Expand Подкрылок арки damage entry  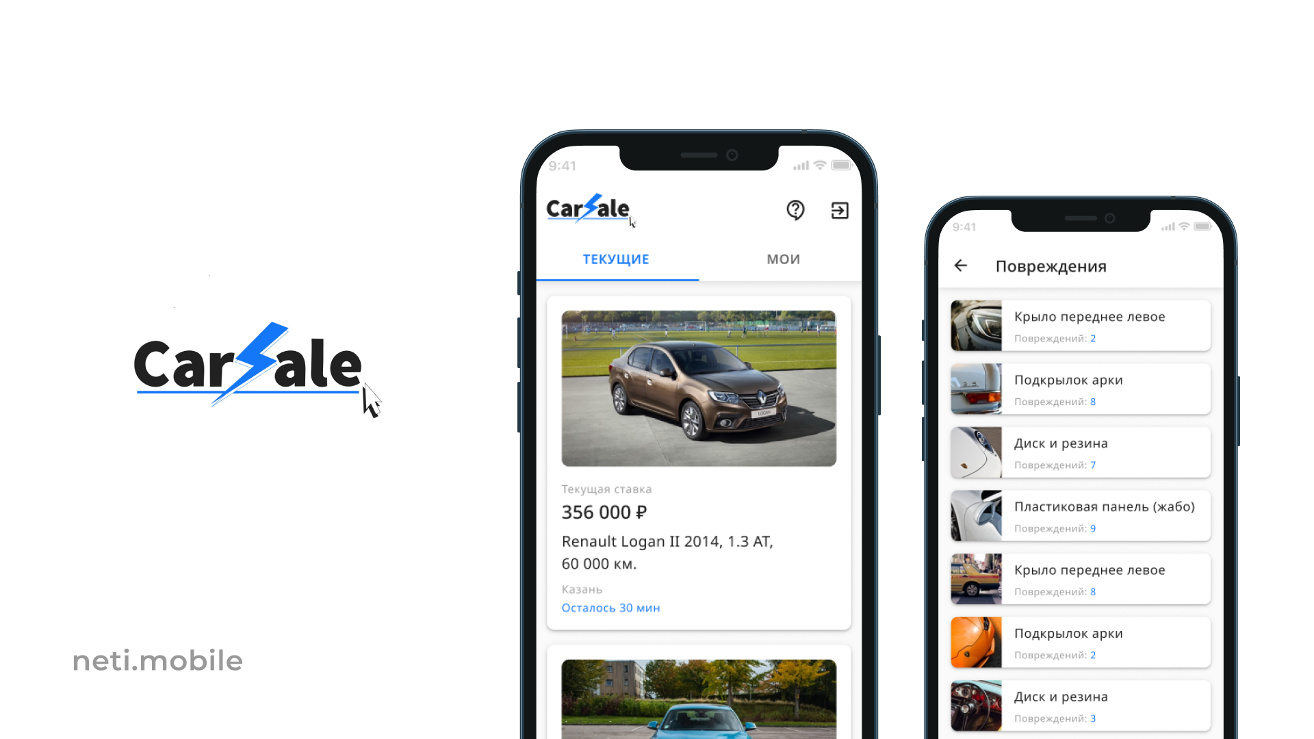coord(1079,388)
